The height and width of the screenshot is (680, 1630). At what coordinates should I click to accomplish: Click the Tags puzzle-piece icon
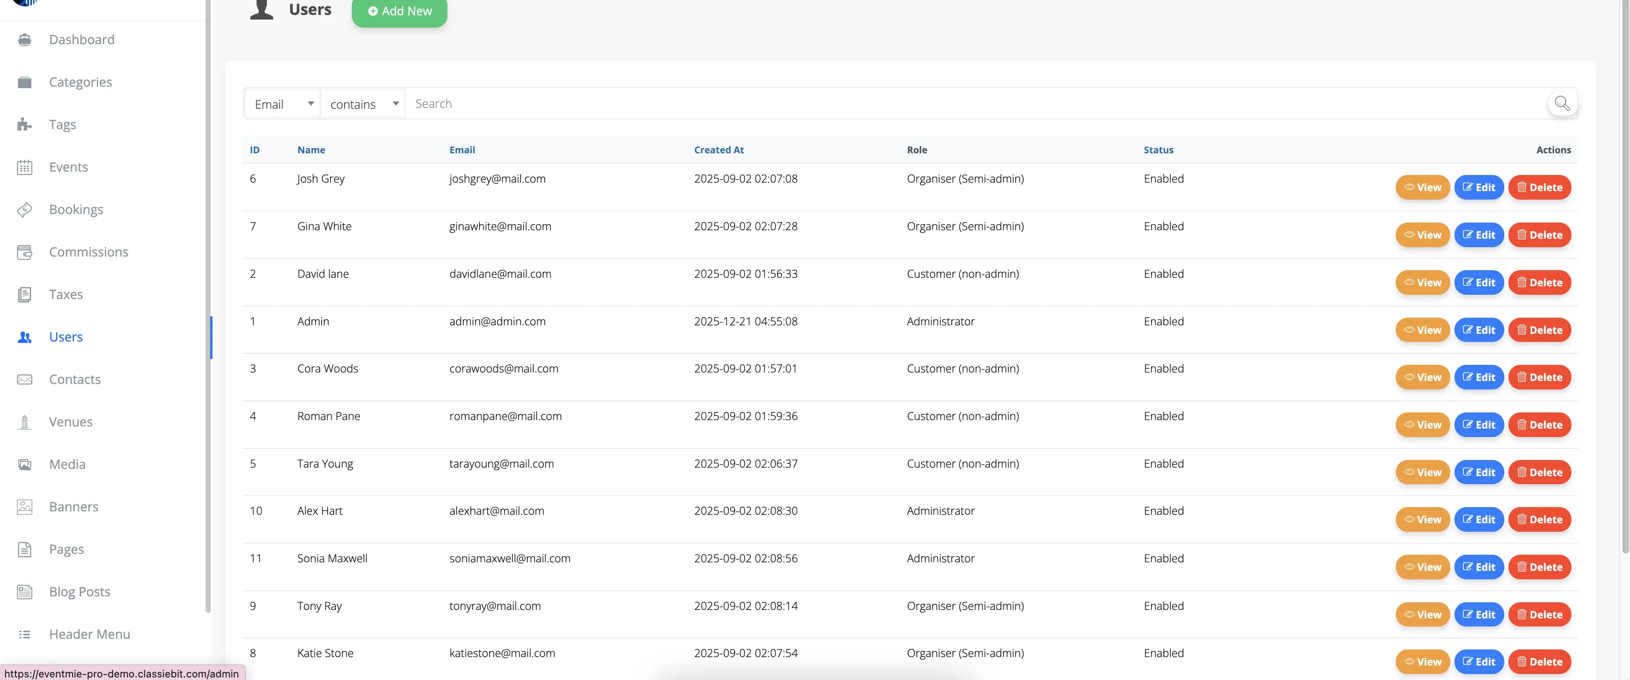tap(25, 124)
